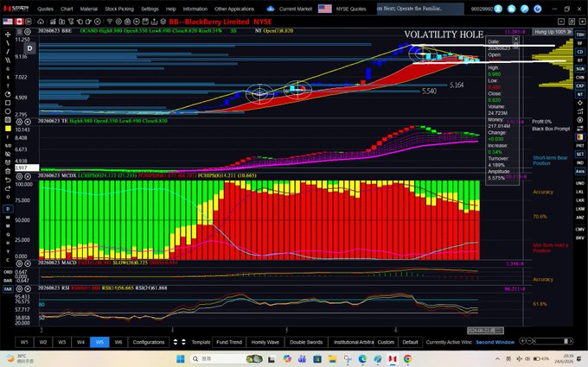Click the NT button on right sidebar

click(579, 94)
